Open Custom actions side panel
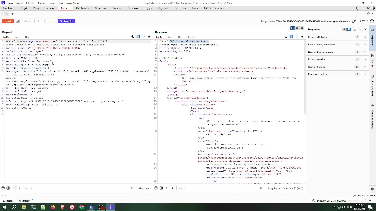This screenshot has width=376, height=211. tap(372, 116)
